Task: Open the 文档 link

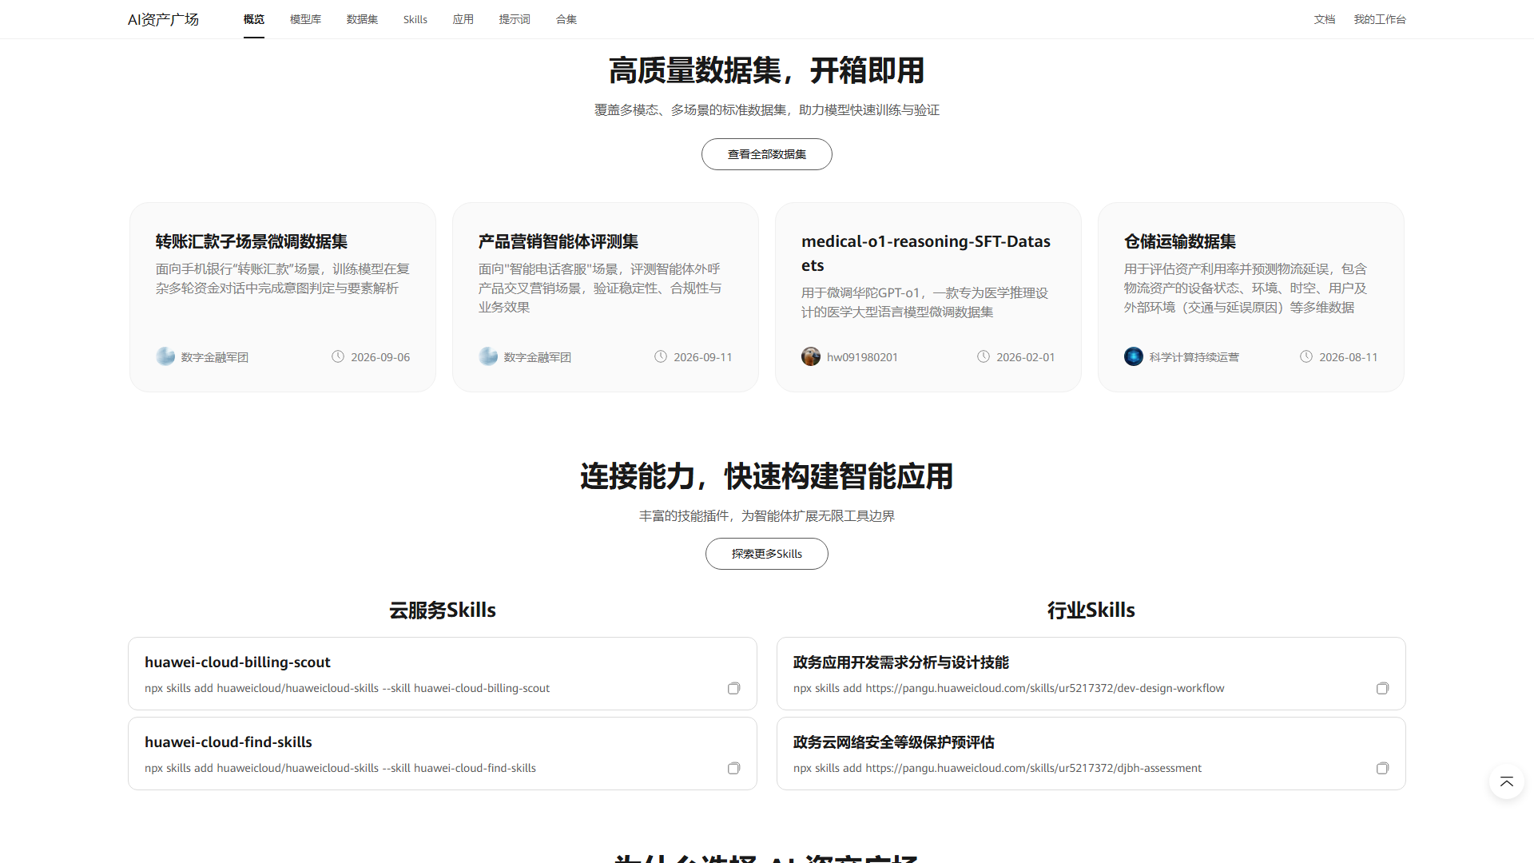Action: pos(1325,19)
